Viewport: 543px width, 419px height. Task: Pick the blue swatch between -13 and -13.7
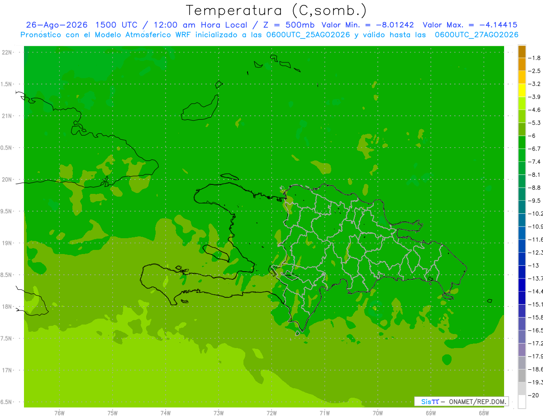point(522,272)
